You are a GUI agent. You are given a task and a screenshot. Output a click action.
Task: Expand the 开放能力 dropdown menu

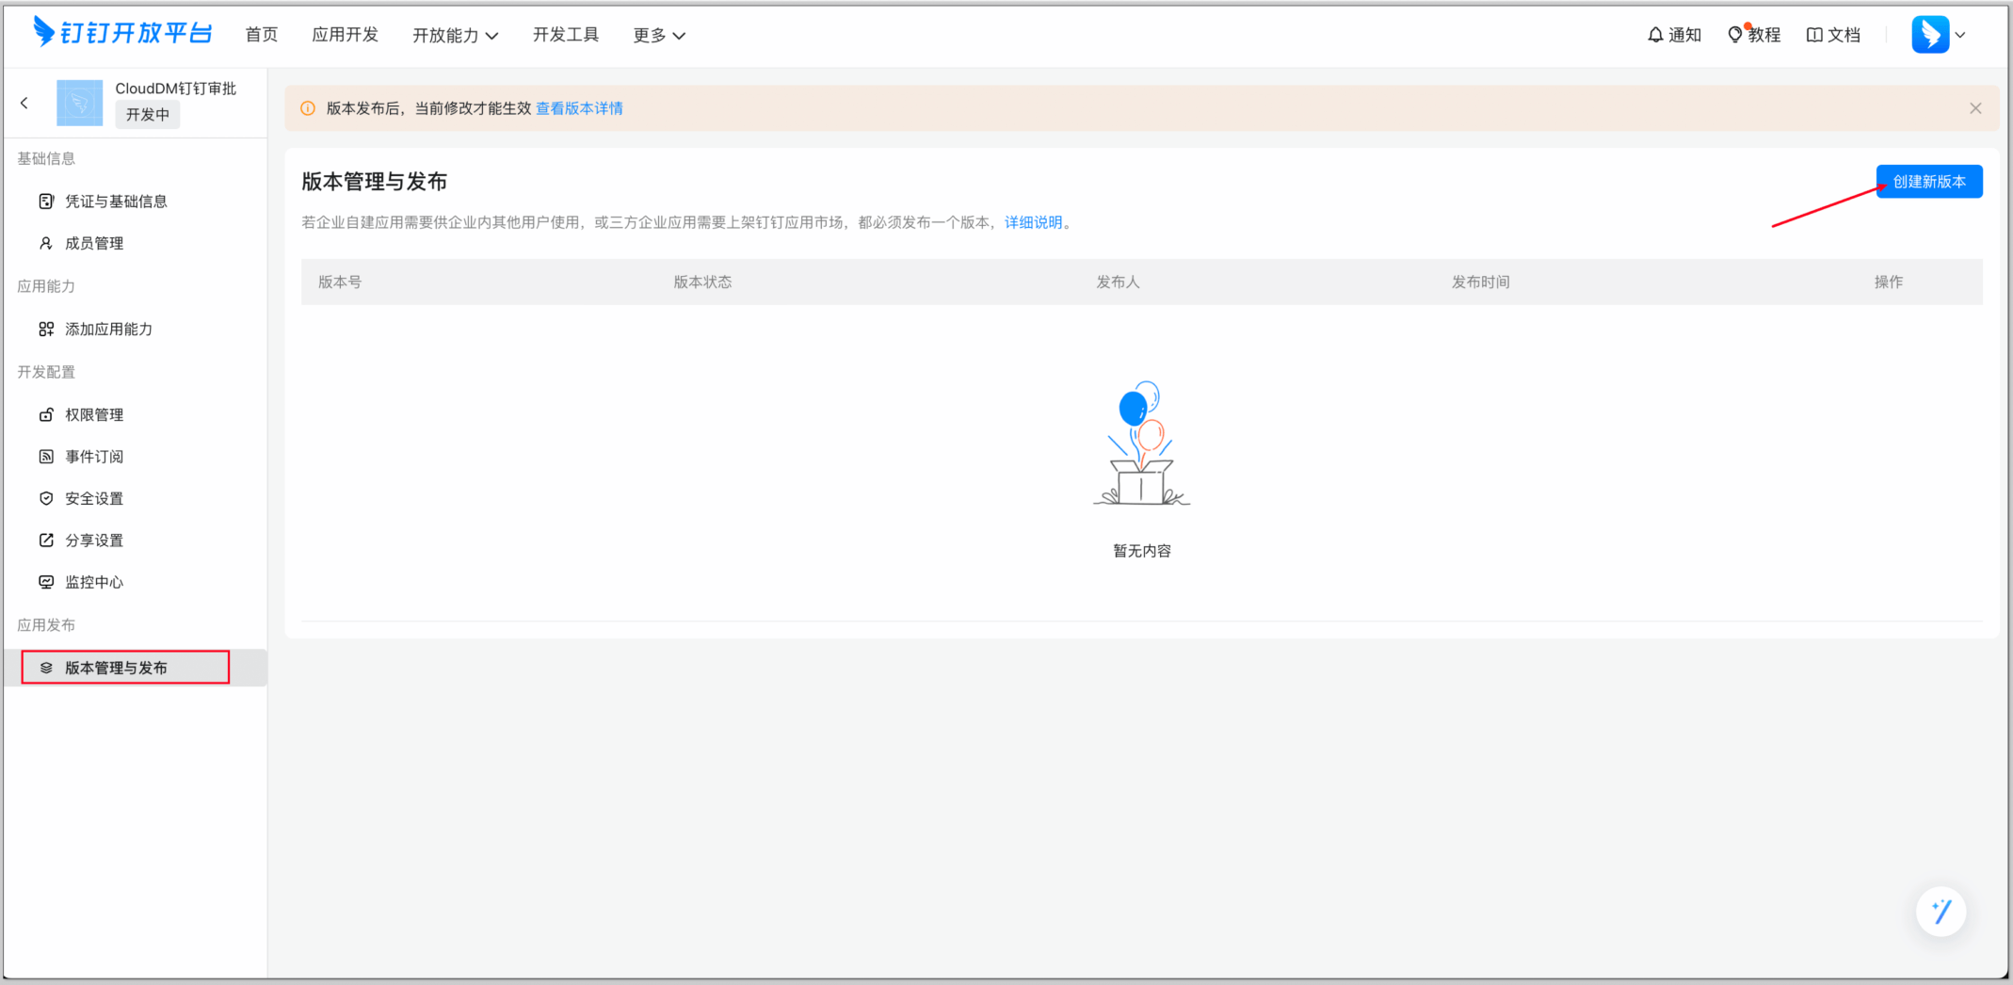[x=455, y=35]
